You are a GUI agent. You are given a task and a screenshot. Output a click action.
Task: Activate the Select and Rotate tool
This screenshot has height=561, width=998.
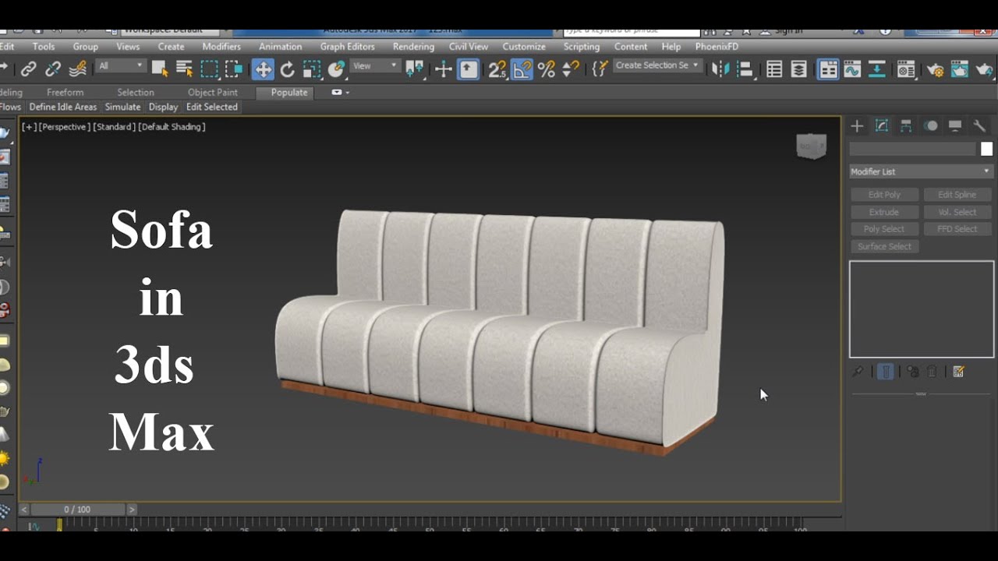pos(288,69)
